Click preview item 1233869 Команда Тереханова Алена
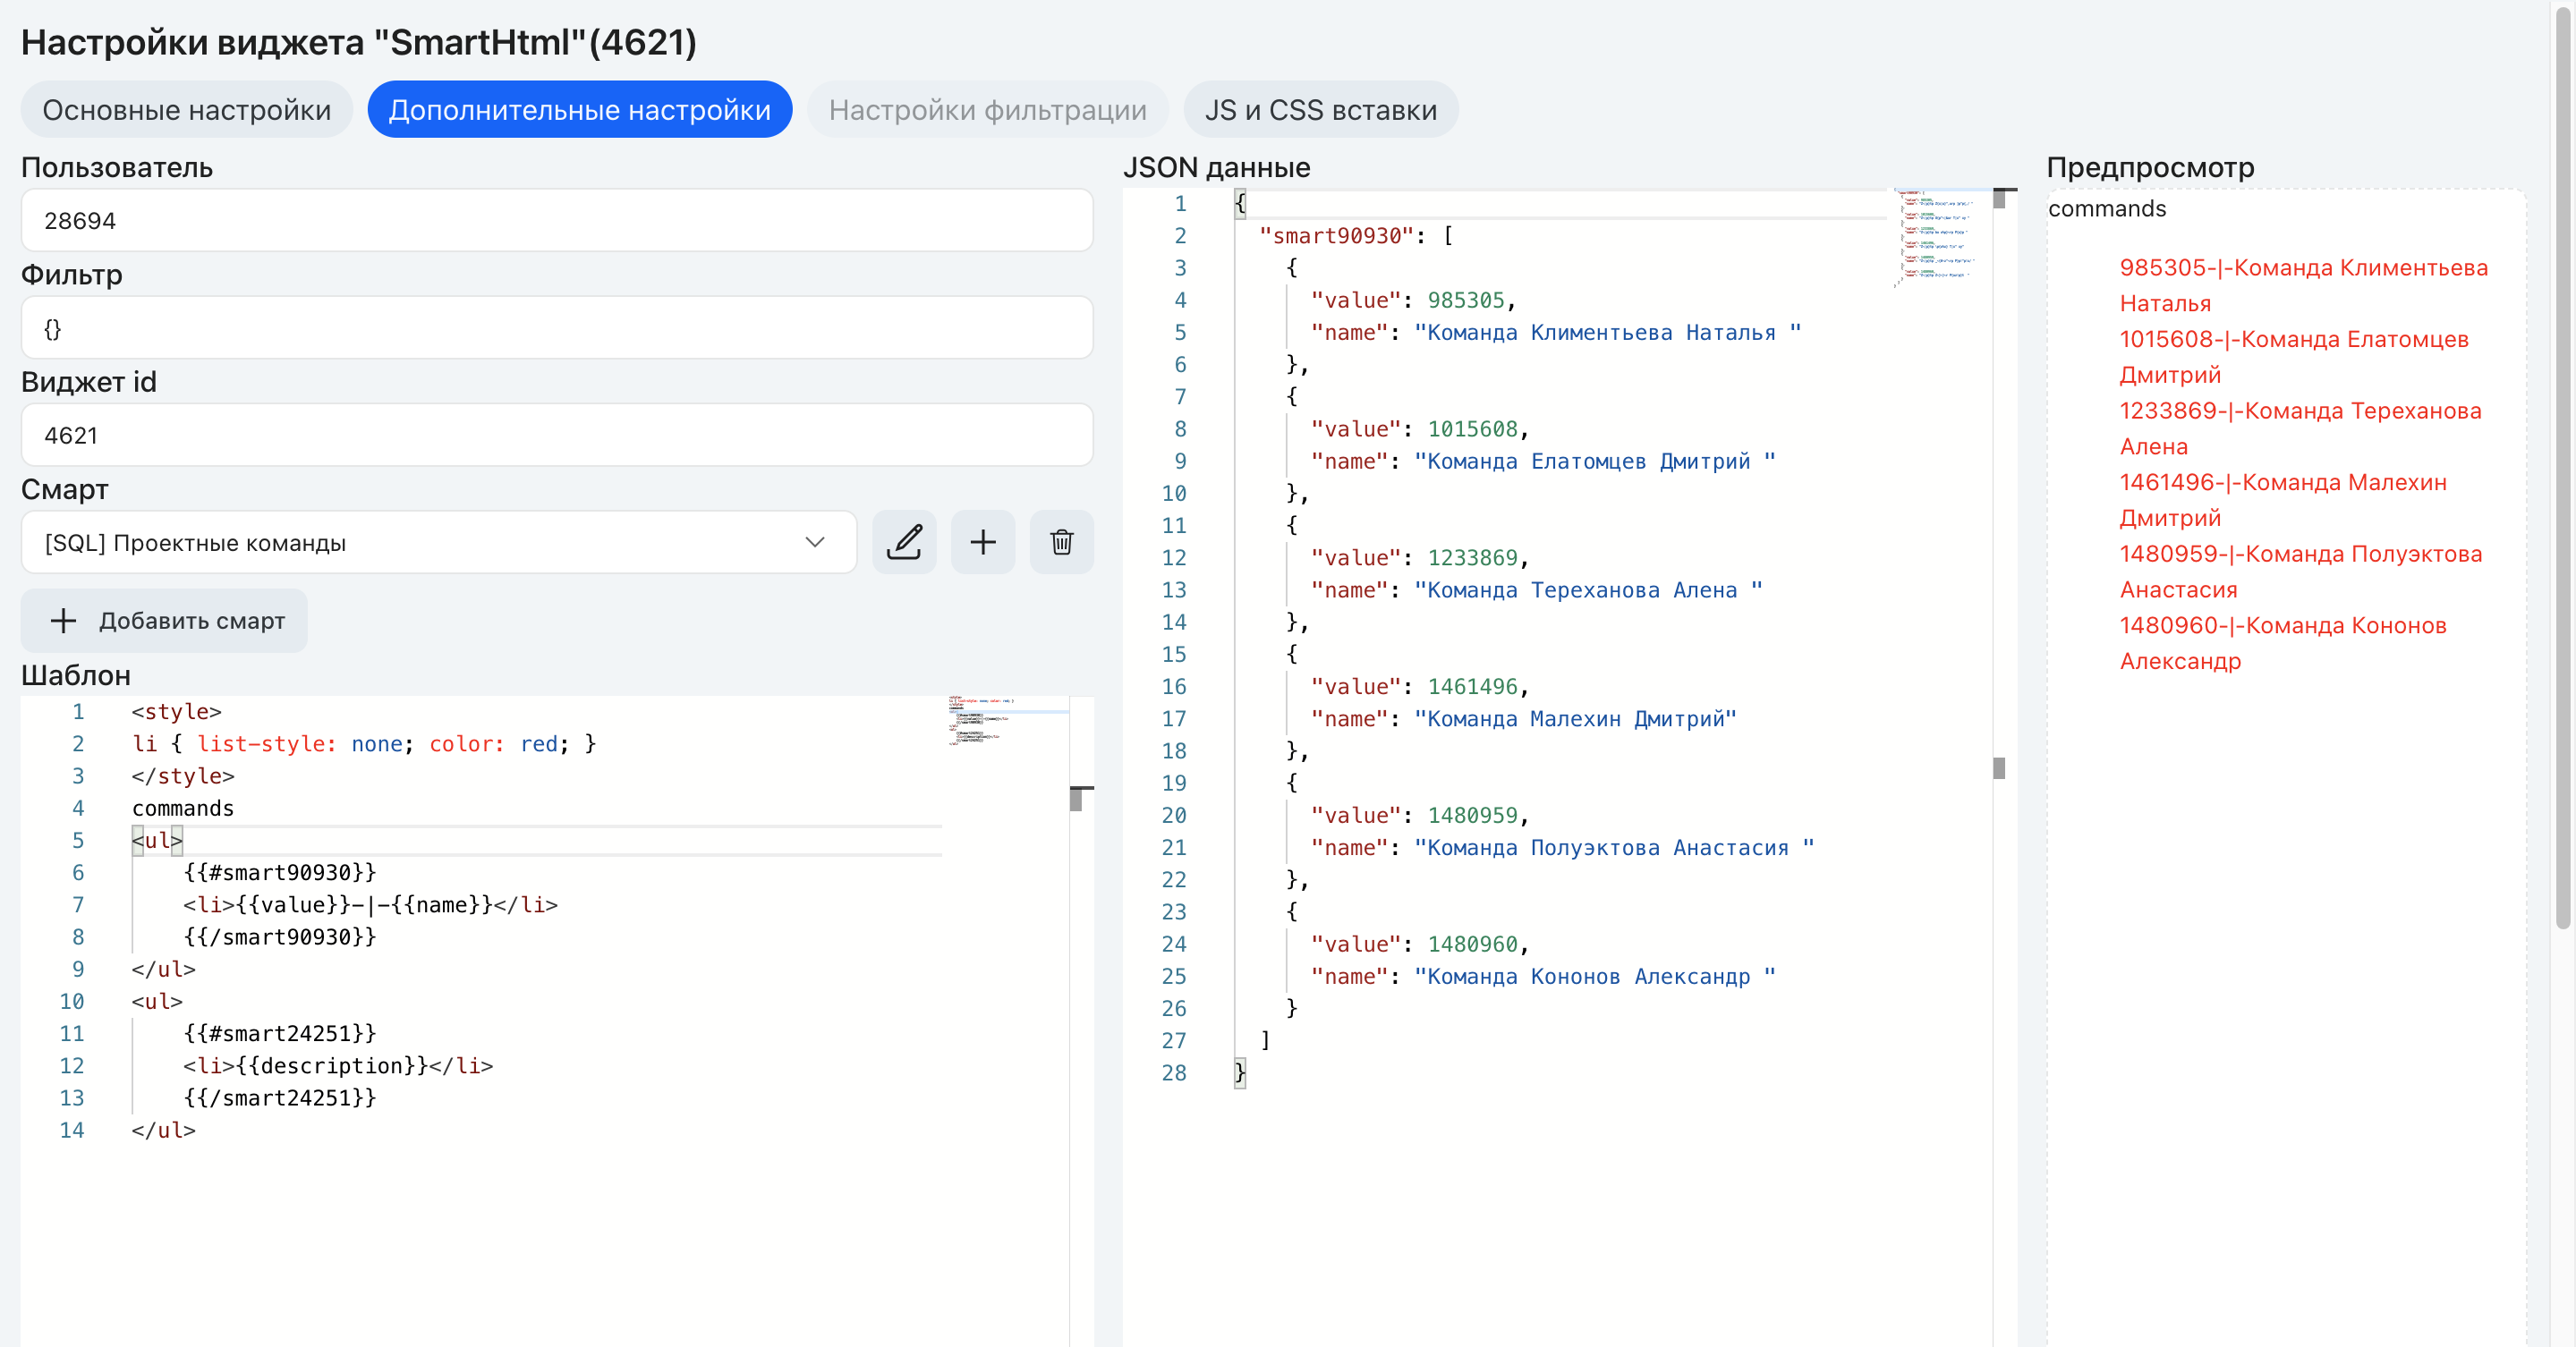Image resolution: width=2576 pixels, height=1347 pixels. tap(2300, 428)
